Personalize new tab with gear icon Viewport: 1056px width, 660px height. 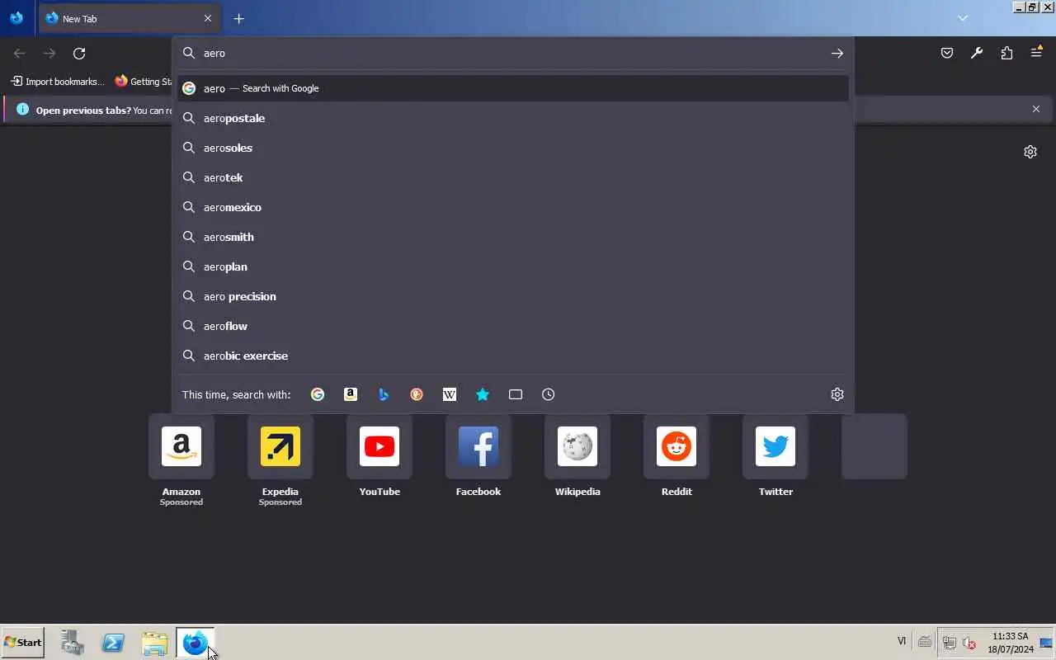tap(1030, 152)
